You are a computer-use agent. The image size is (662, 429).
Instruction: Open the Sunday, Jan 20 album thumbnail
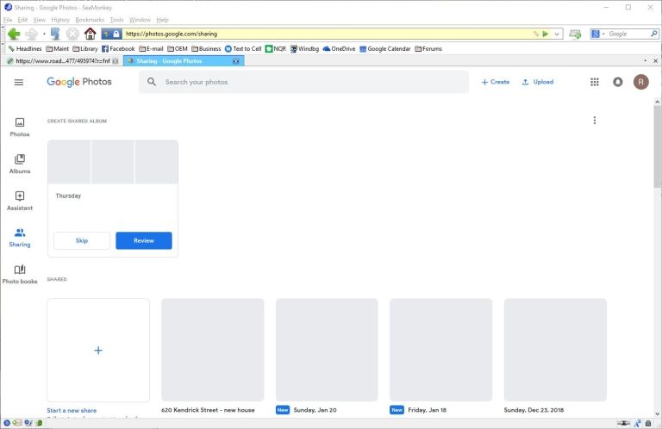(327, 350)
